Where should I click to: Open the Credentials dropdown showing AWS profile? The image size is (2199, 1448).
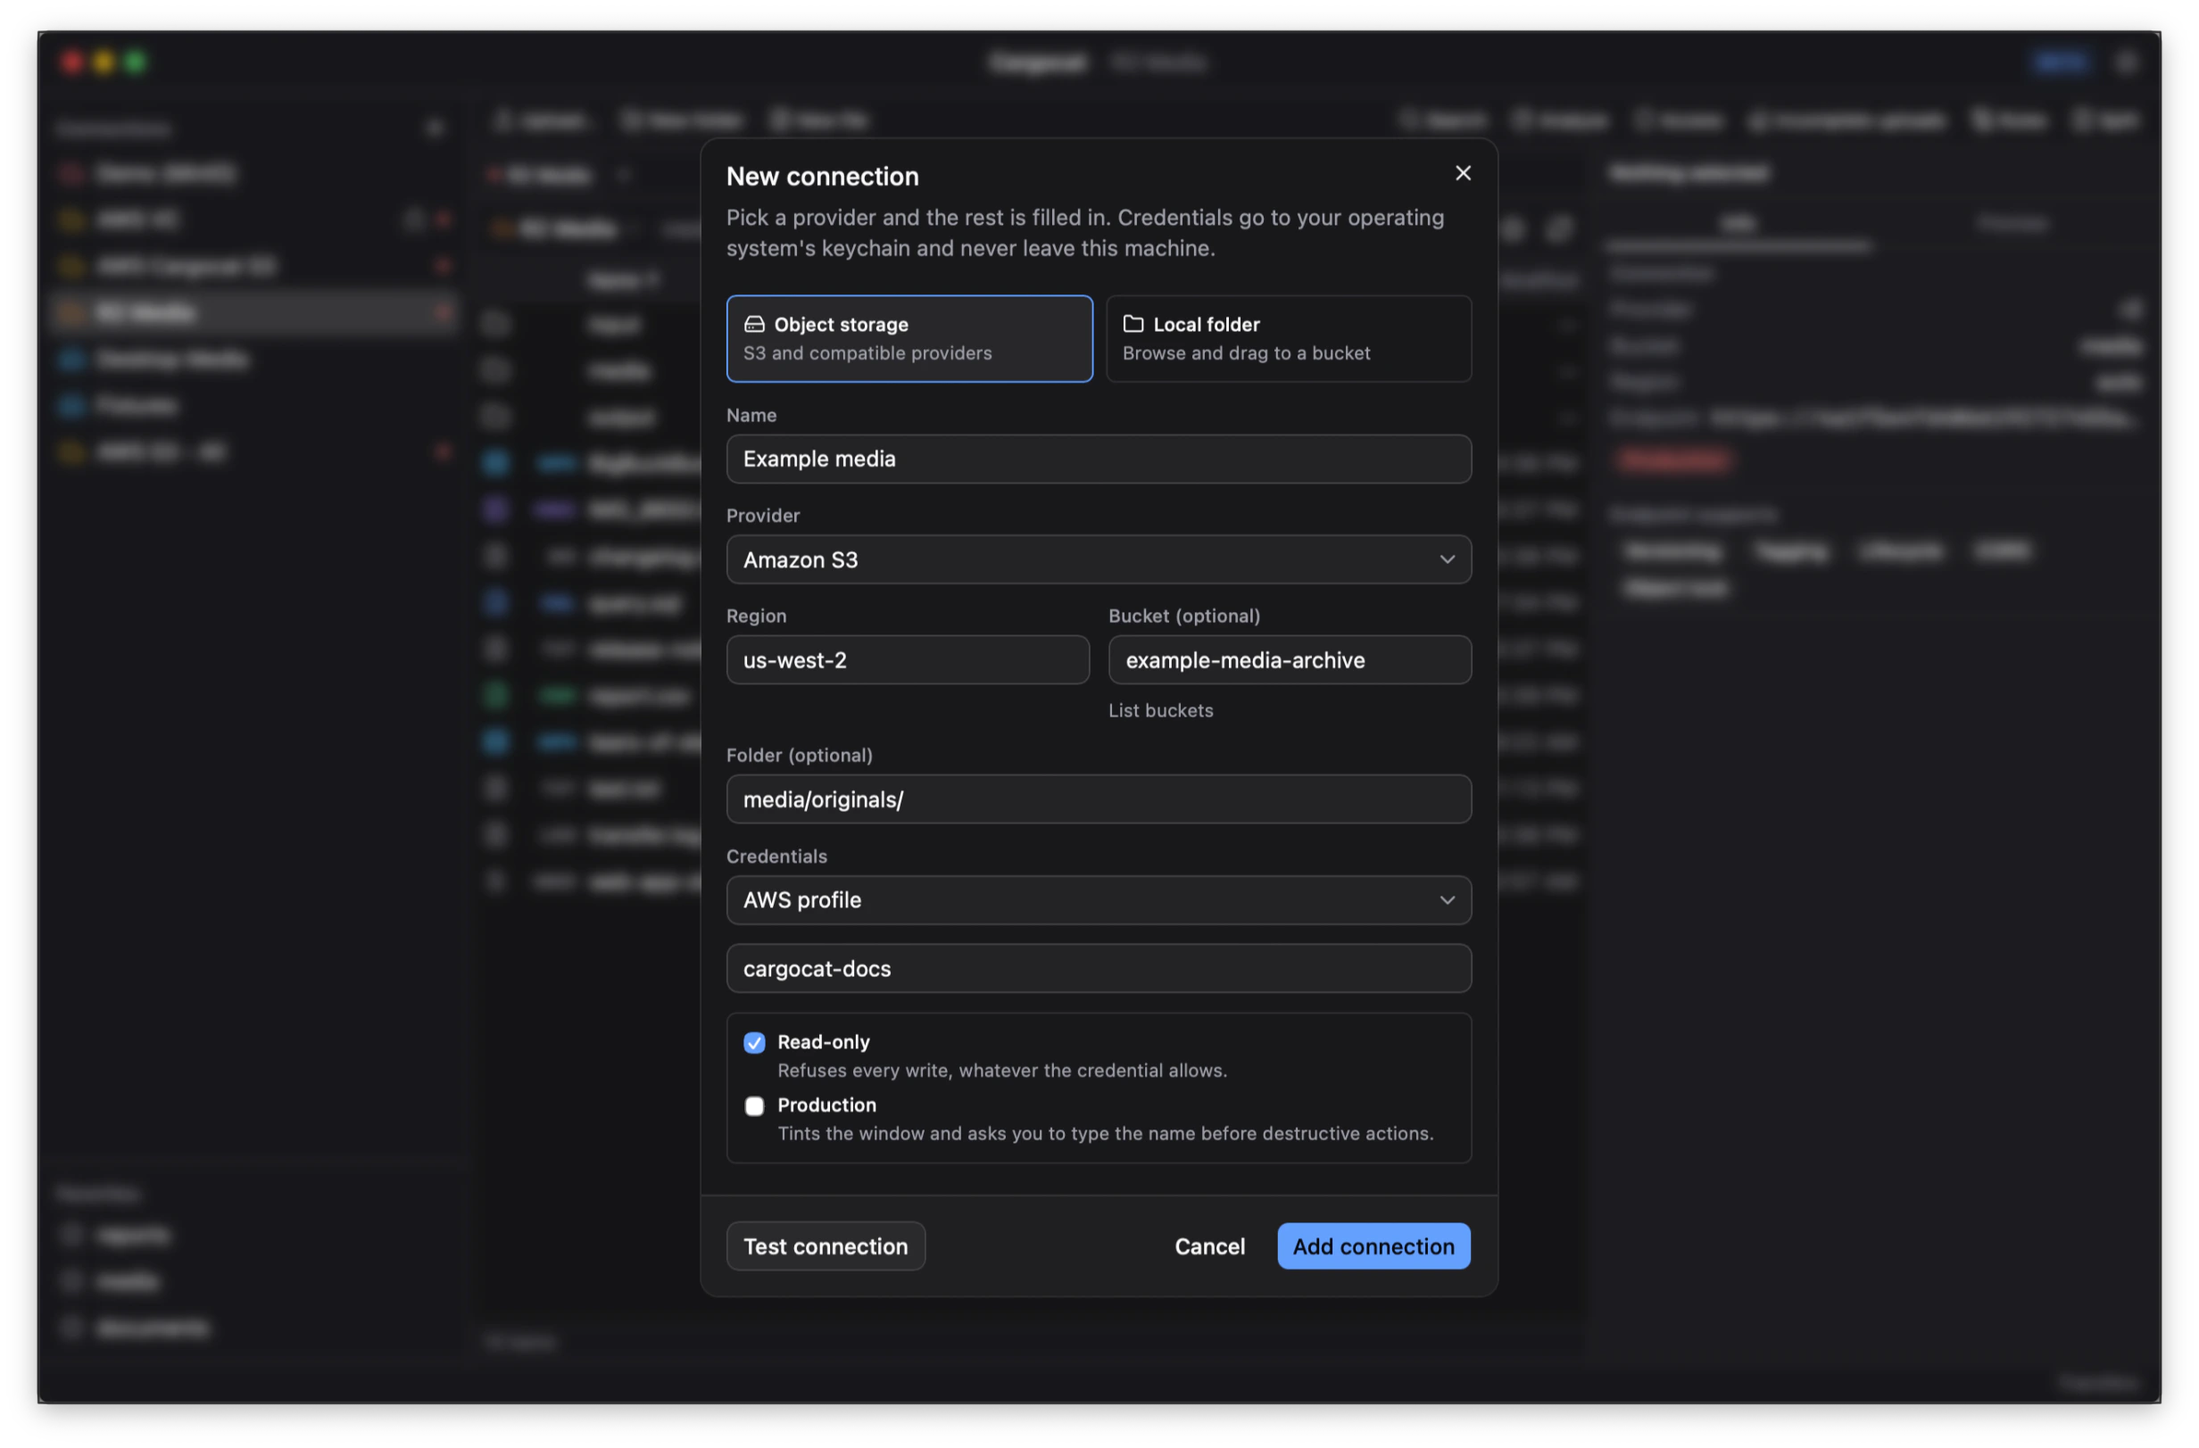point(1099,900)
